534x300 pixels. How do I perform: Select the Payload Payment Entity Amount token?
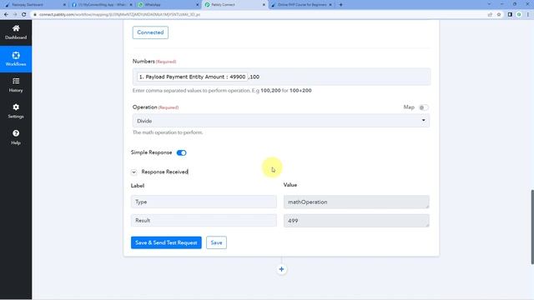coord(192,77)
